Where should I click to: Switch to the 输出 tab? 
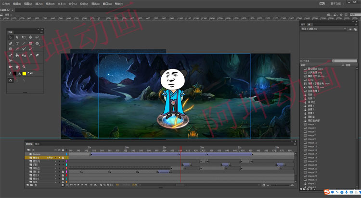(x=37, y=144)
